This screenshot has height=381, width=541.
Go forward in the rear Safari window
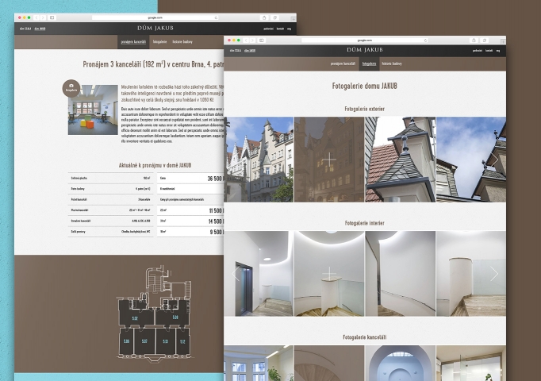(x=43, y=17)
